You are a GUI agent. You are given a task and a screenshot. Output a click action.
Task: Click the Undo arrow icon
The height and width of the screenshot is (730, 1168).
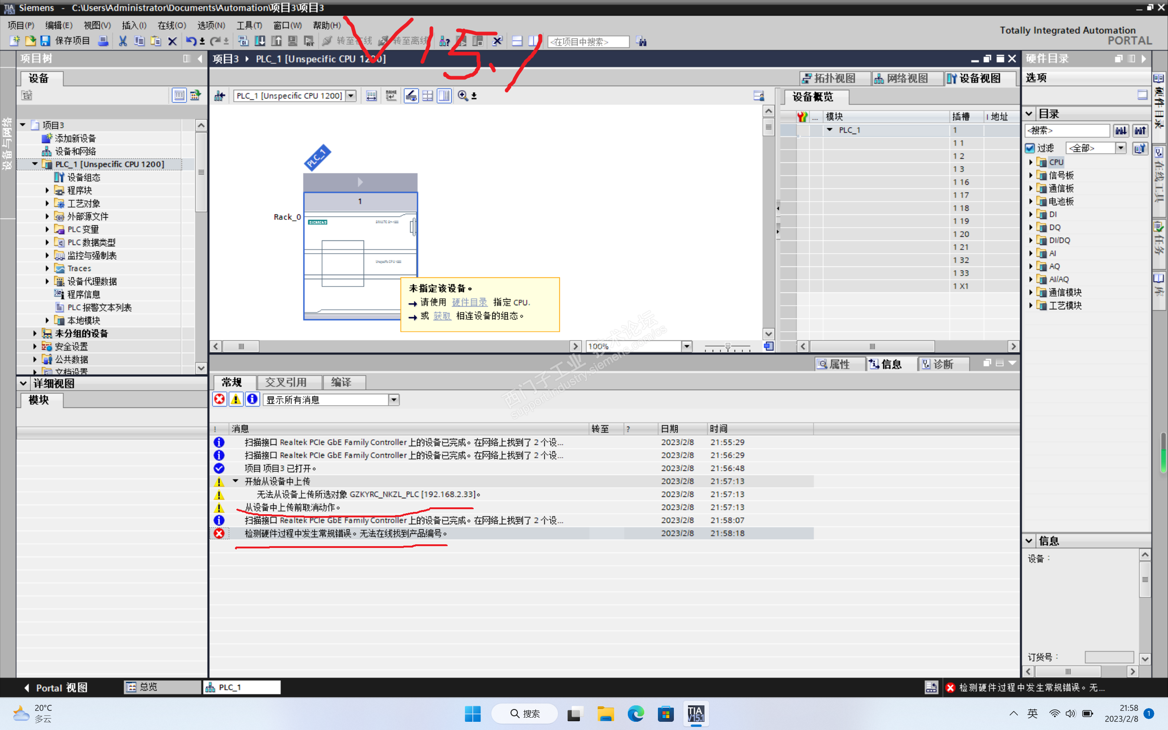tap(191, 41)
